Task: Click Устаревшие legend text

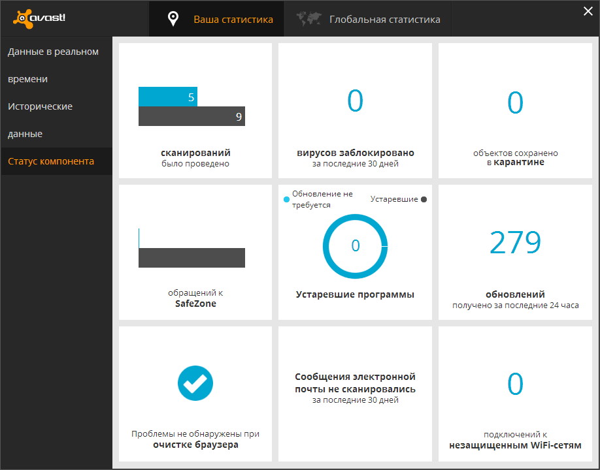Action: pyautogui.click(x=394, y=199)
